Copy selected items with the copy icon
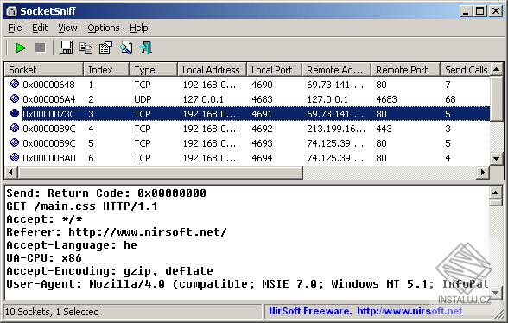508x323 pixels. (86, 48)
